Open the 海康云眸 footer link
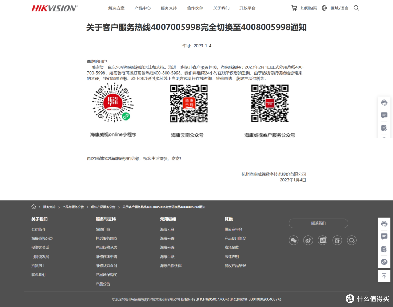The width and height of the screenshot is (393, 307). coord(167,247)
